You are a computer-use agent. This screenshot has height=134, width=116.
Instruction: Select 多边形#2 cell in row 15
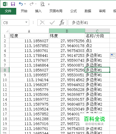pos(97,104)
